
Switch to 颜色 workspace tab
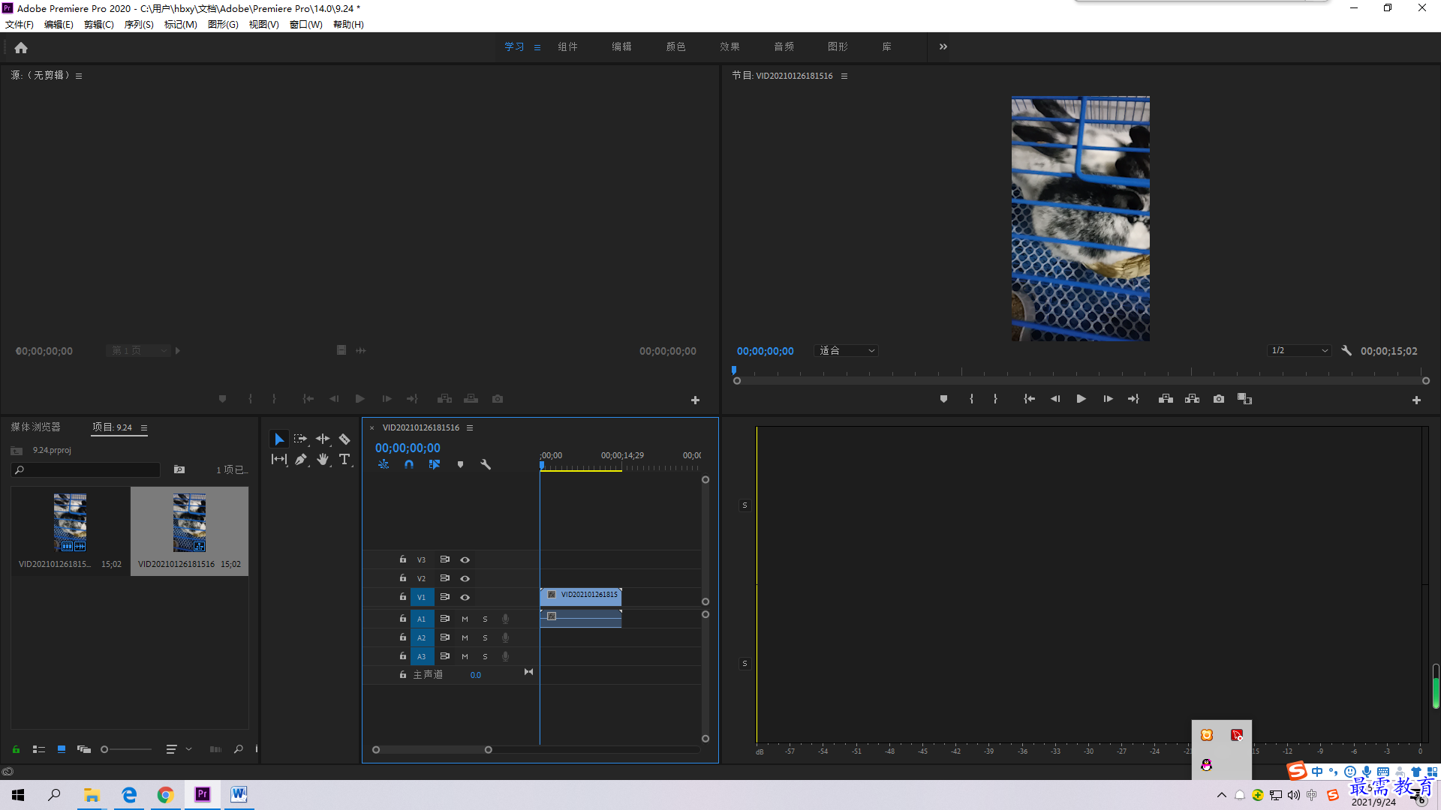[x=675, y=46]
